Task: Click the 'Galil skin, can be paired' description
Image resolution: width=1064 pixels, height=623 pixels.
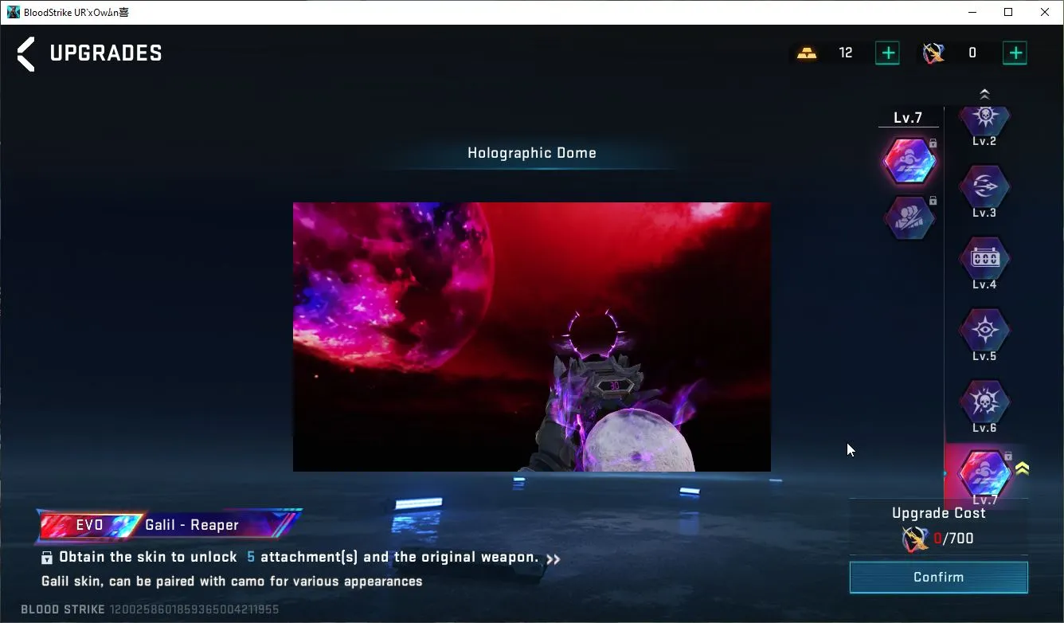Action: [x=232, y=582]
